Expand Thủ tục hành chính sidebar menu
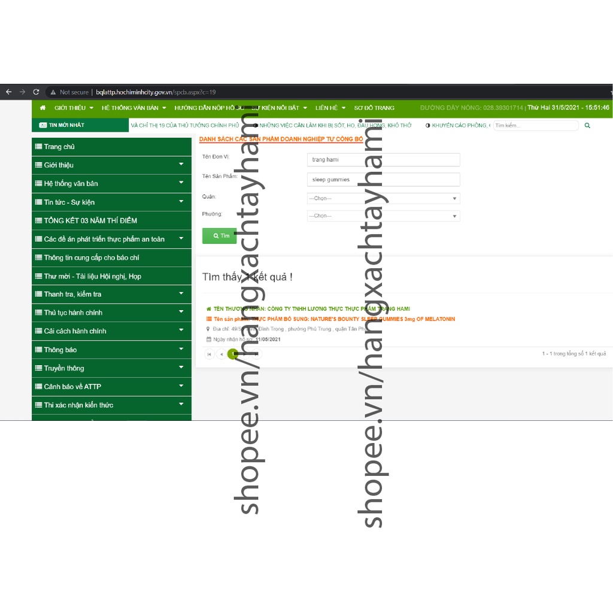613x613 pixels. point(111,312)
